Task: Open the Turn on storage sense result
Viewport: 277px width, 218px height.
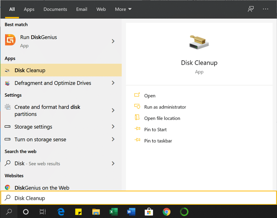Action: click(61, 139)
